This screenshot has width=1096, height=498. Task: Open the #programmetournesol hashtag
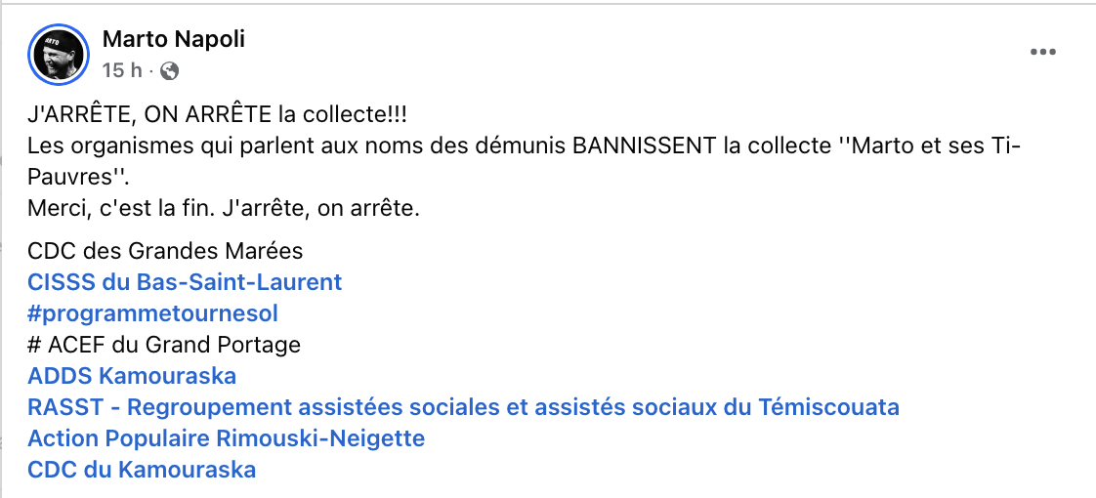152,313
